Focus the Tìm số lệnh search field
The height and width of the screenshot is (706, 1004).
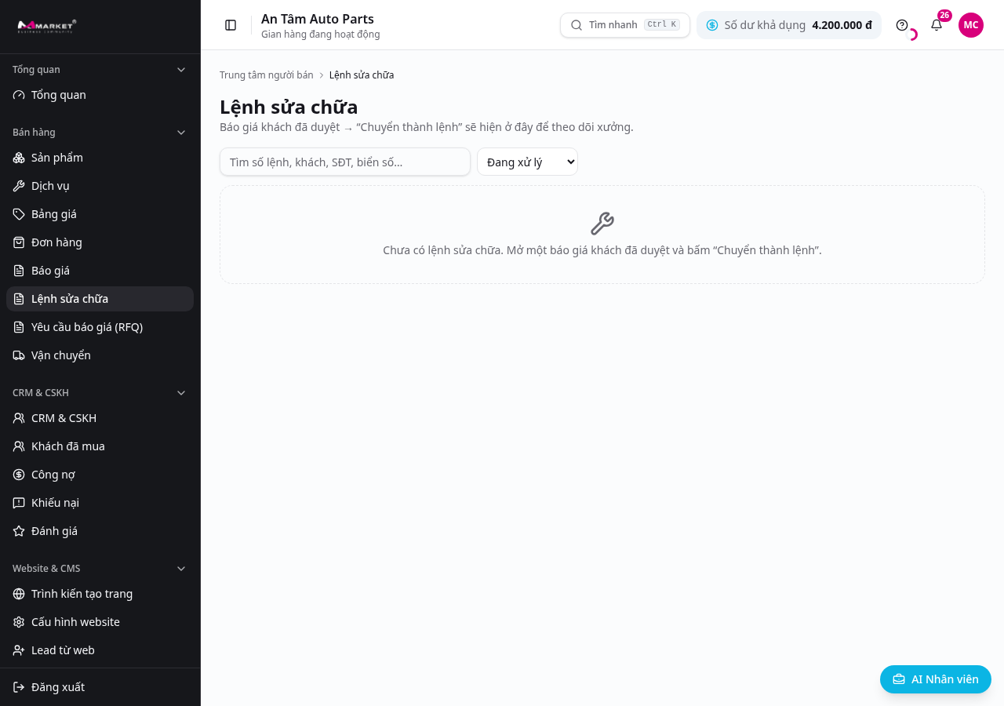pos(345,162)
